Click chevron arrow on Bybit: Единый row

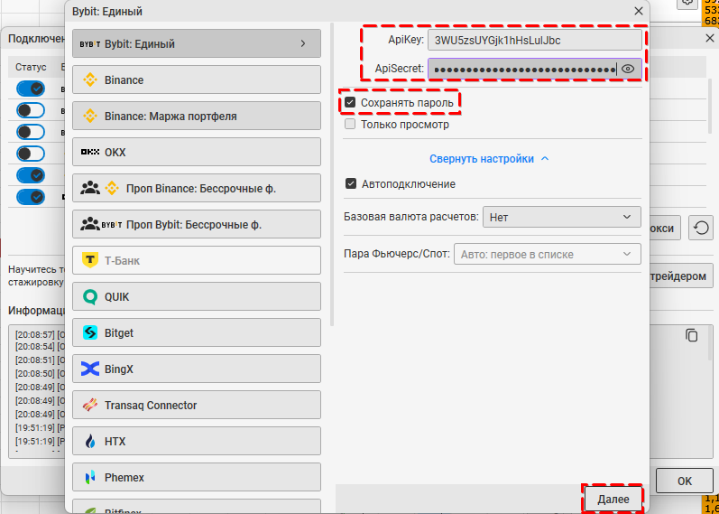302,43
